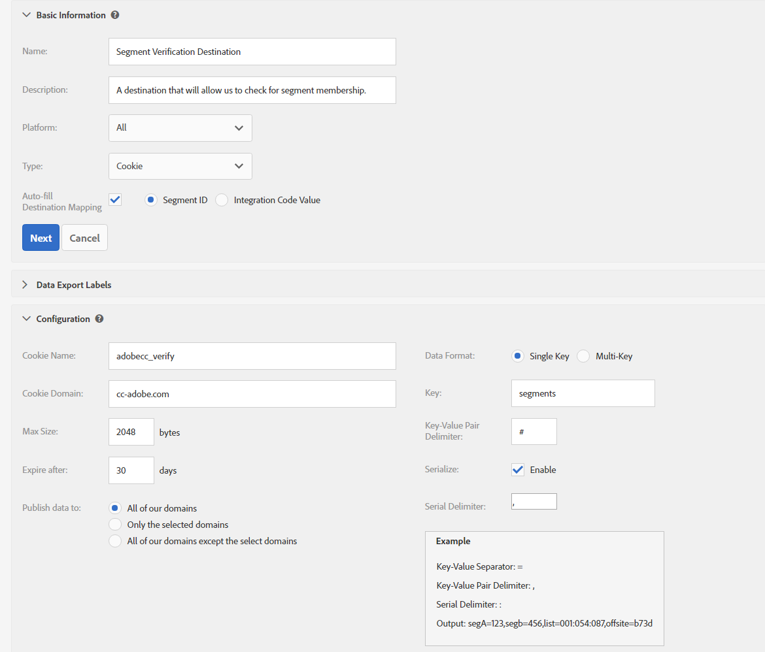The height and width of the screenshot is (652, 765).
Task: Open the Type dropdown showing Cookie
Action: (x=180, y=166)
